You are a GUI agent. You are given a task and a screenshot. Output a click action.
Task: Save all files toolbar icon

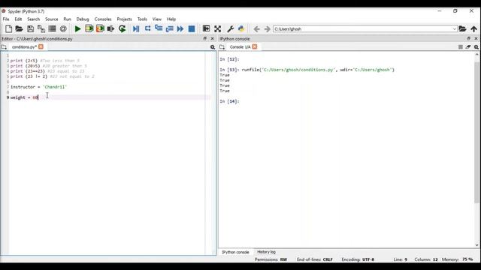[41, 28]
